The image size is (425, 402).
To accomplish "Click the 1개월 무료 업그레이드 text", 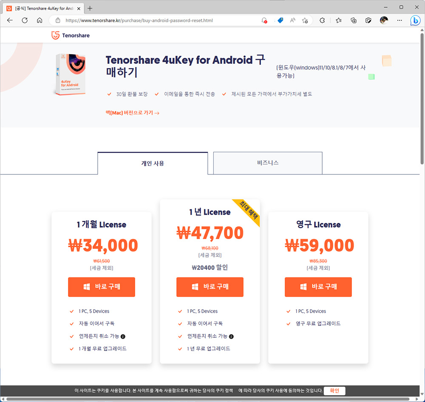I will pos(102,349).
